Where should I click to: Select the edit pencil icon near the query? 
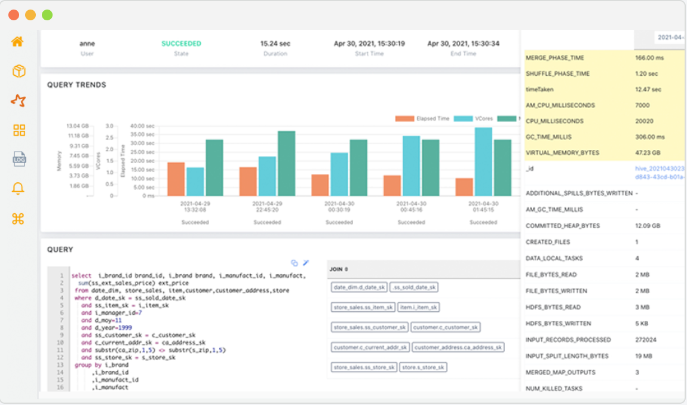306,262
